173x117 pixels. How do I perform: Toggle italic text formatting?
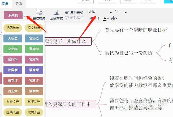coord(98,18)
